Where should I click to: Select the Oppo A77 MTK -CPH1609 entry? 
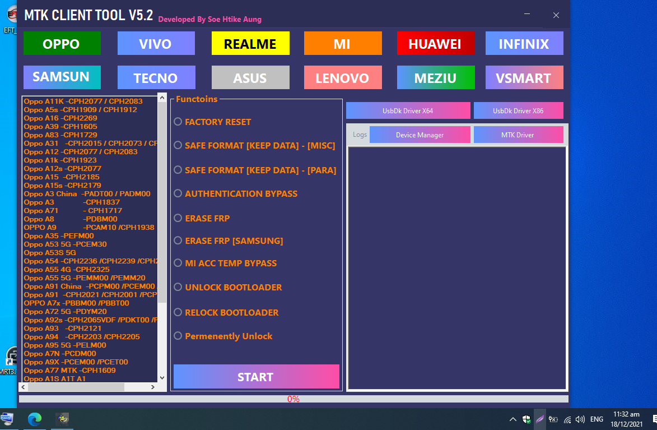click(x=69, y=370)
